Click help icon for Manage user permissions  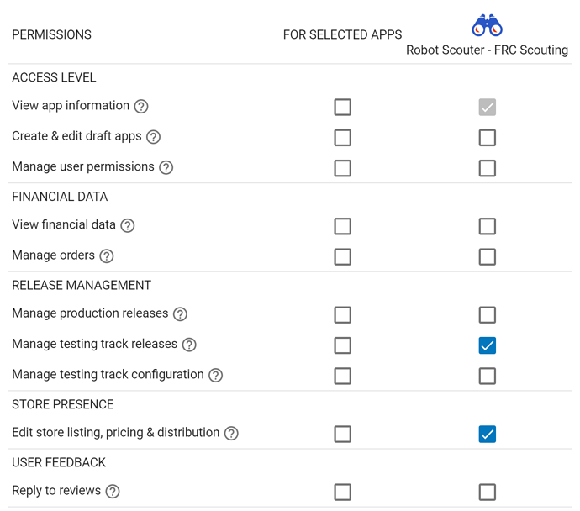click(x=166, y=167)
